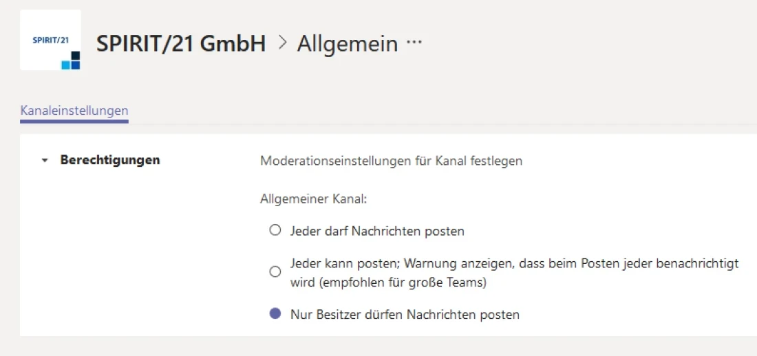Click the 'Jeder darf Nachrichten posten' label text
The height and width of the screenshot is (356, 757).
click(x=377, y=232)
